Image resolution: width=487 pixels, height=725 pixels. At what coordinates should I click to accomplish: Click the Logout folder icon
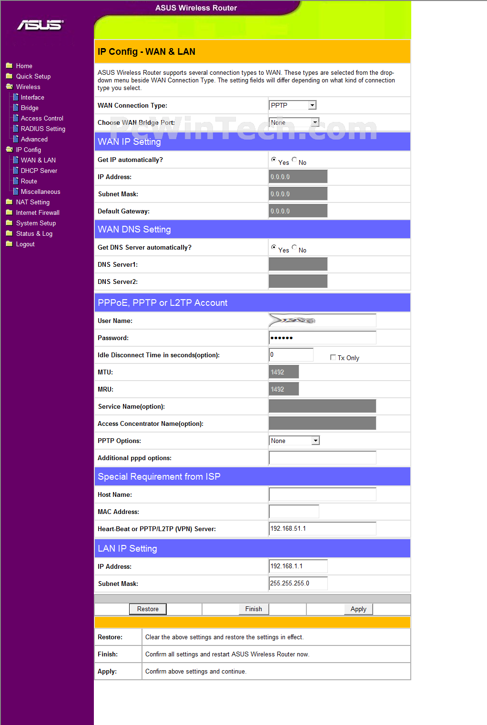click(9, 243)
